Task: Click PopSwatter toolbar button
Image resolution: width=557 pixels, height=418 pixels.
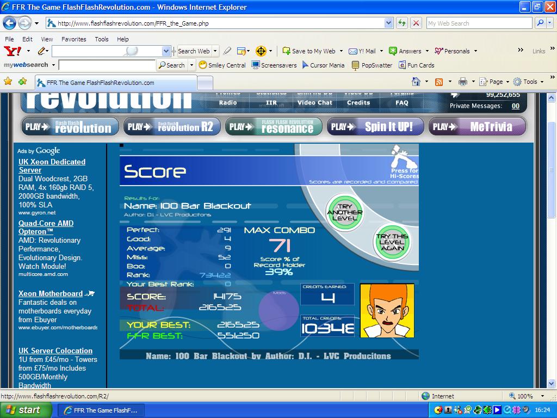Action: pos(372,65)
